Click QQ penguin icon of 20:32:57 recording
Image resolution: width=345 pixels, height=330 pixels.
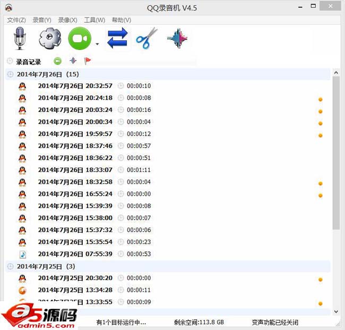coord(22,86)
